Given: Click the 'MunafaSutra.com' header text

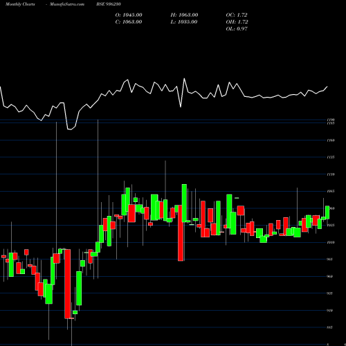Looking at the screenshot, I should [67, 4].
